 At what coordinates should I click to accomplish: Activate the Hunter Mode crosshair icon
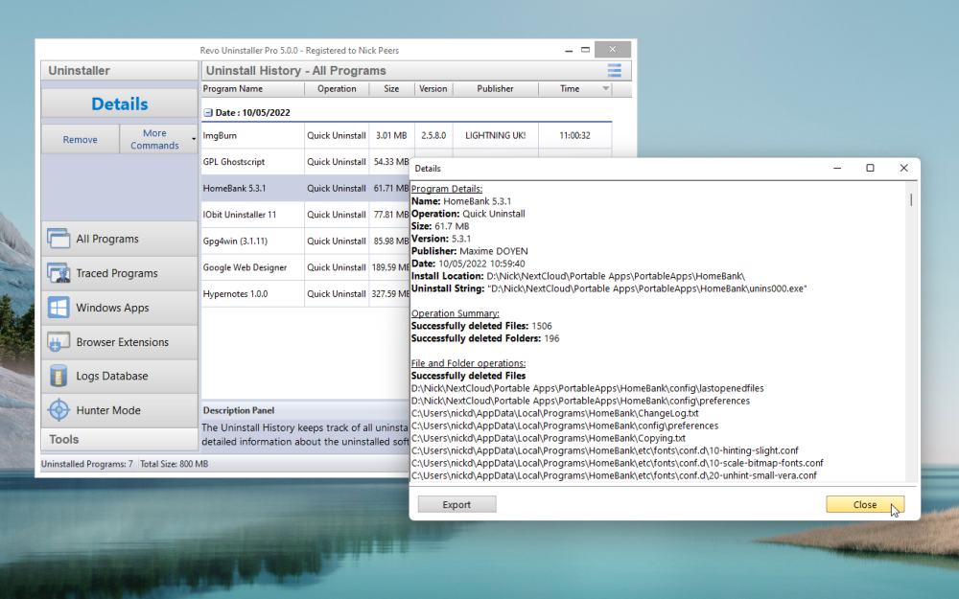[x=58, y=410]
